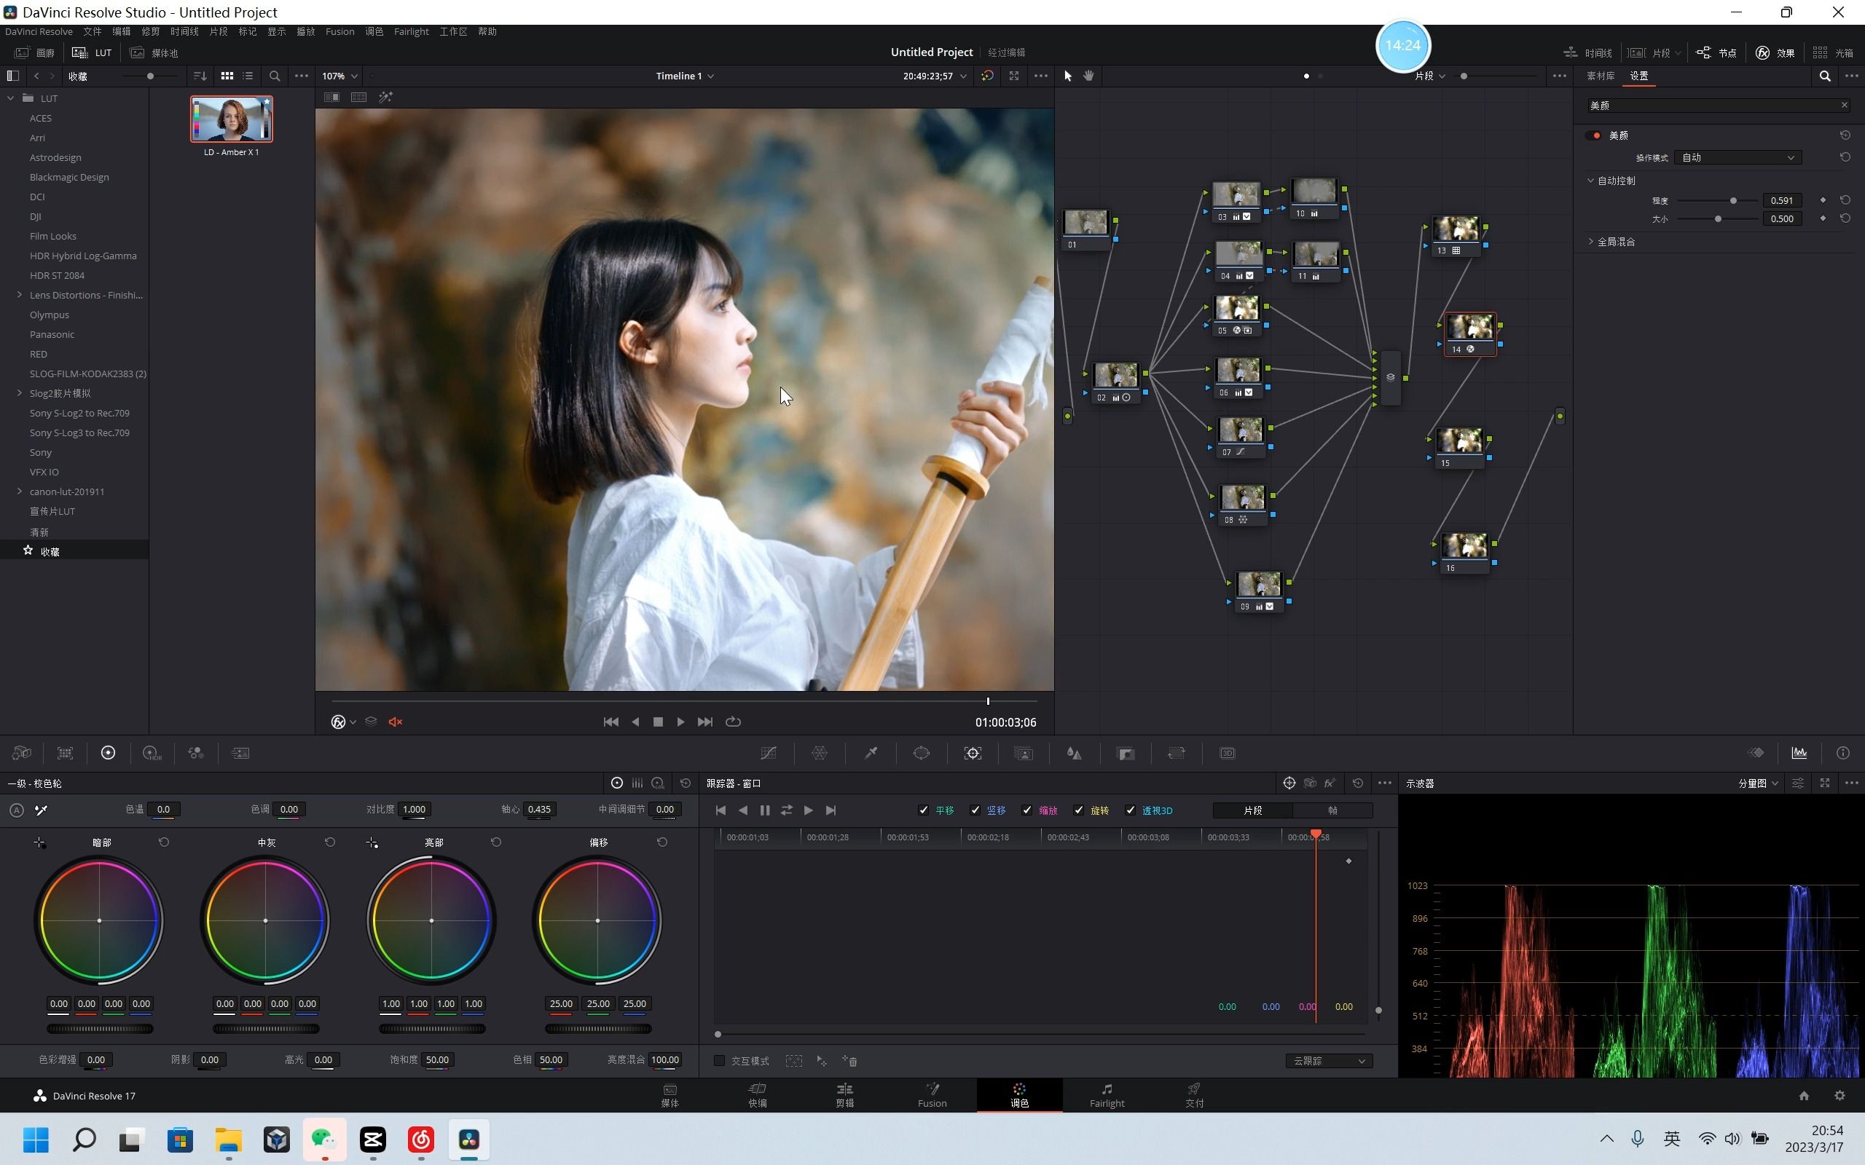Open the Power Window palette
The image size is (1865, 1165).
tap(922, 753)
